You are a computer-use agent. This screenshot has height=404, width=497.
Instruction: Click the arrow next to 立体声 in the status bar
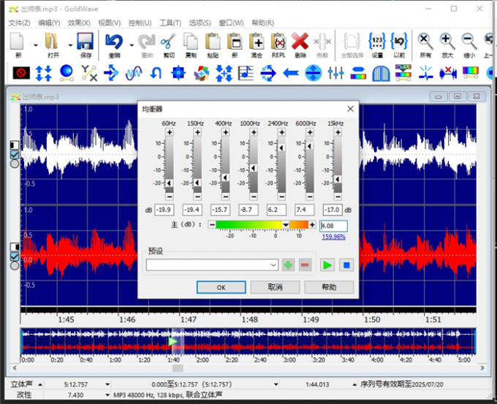click(x=40, y=384)
